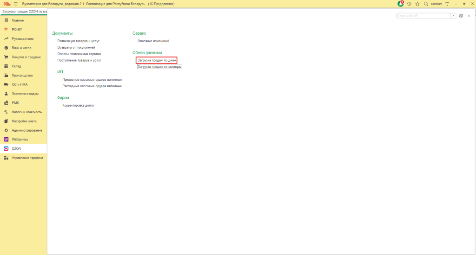This screenshot has width=476, height=255.
Task: Open the Главное section icon
Action: (6, 20)
